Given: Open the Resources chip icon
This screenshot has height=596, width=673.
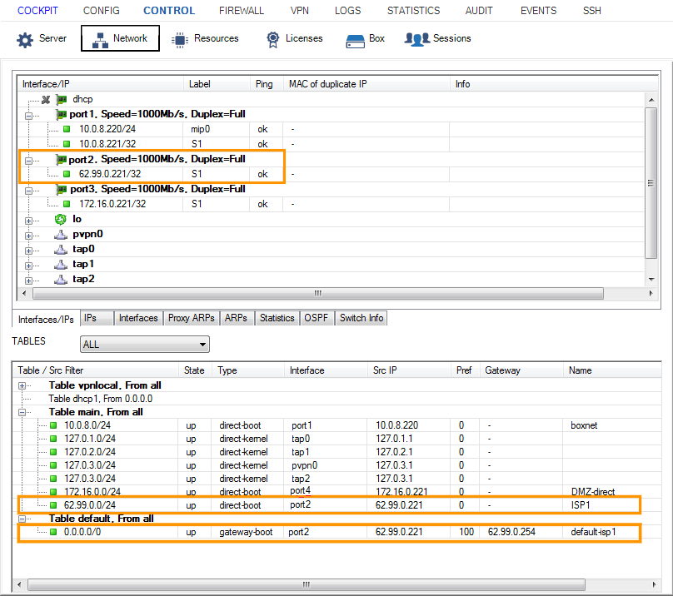Looking at the screenshot, I should 180,40.
